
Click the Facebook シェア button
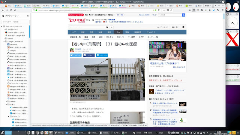point(89,55)
